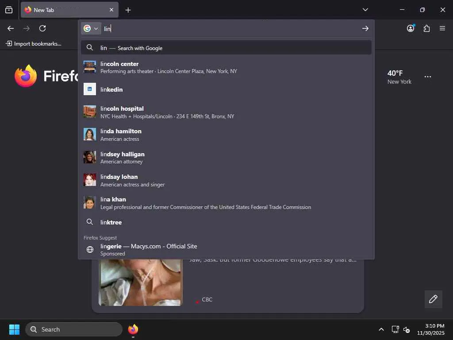453x340 pixels.
Task: Pick the linktree search suggestion
Action: pyautogui.click(x=226, y=222)
